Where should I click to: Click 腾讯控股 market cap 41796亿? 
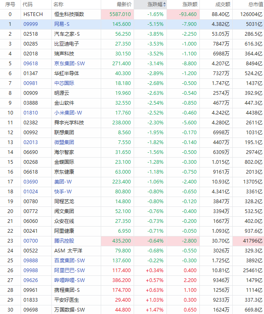[248, 241]
